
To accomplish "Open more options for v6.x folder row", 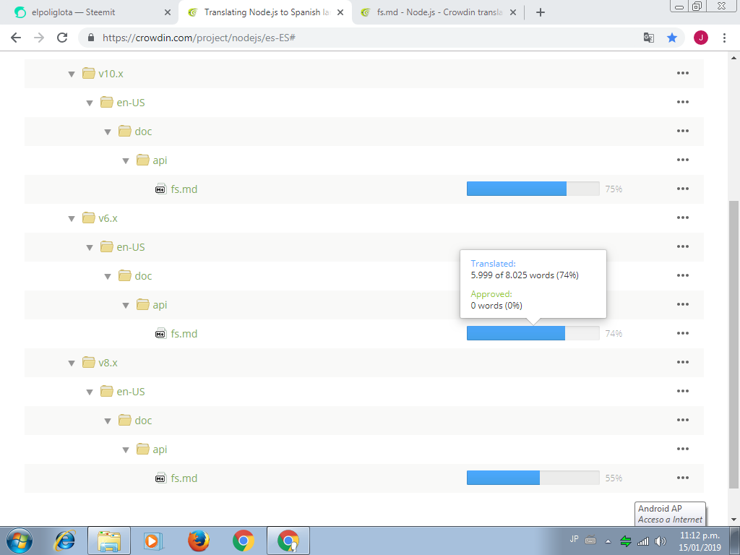I will pyautogui.click(x=682, y=218).
